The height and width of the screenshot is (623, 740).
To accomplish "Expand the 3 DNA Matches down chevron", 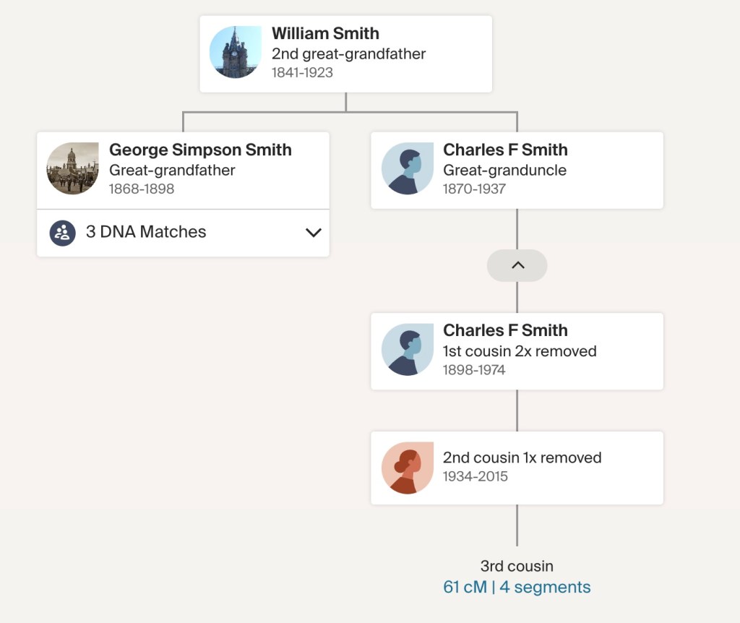I will [x=313, y=232].
